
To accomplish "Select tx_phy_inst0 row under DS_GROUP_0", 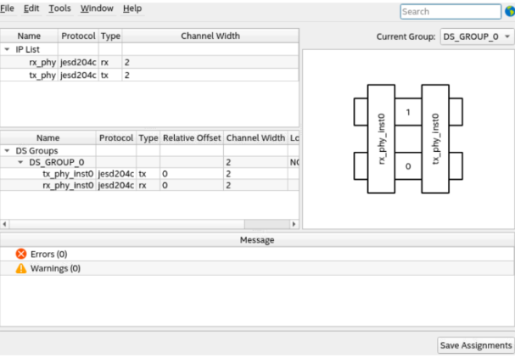I will tap(68, 173).
